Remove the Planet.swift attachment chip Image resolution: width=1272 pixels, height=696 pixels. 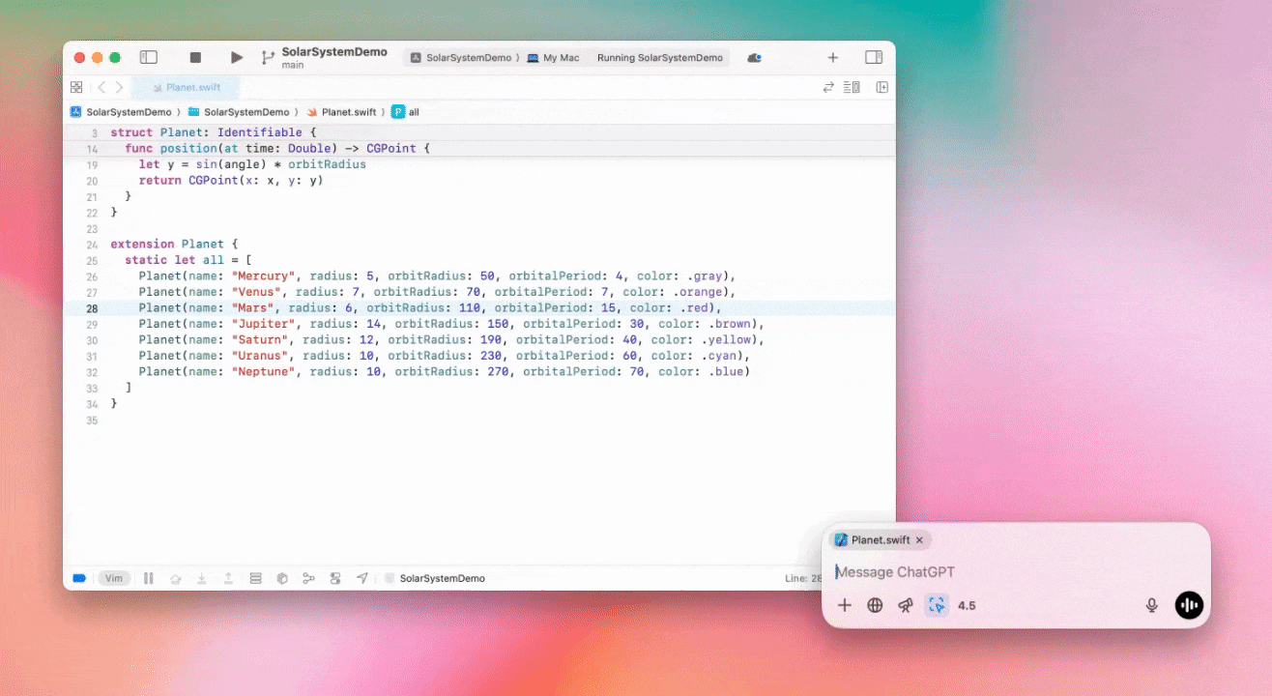tap(919, 540)
